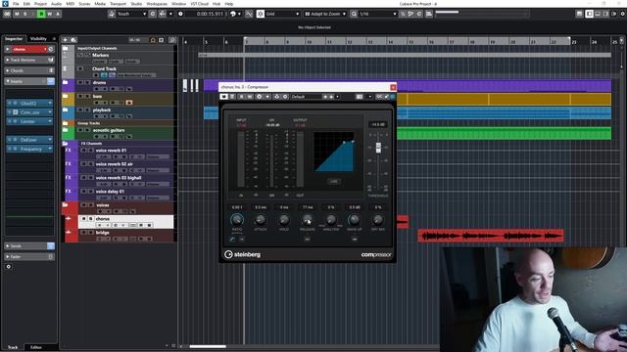Viewport: 627px width, 352px height.
Task: Click the Compressor attack knob
Action: [261, 219]
